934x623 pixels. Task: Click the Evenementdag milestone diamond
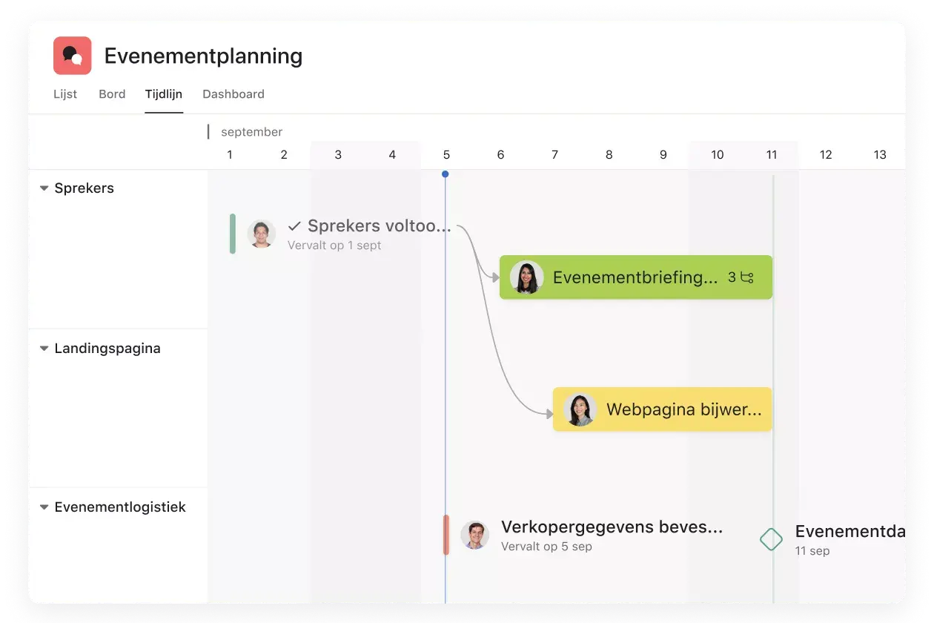pyautogui.click(x=771, y=539)
